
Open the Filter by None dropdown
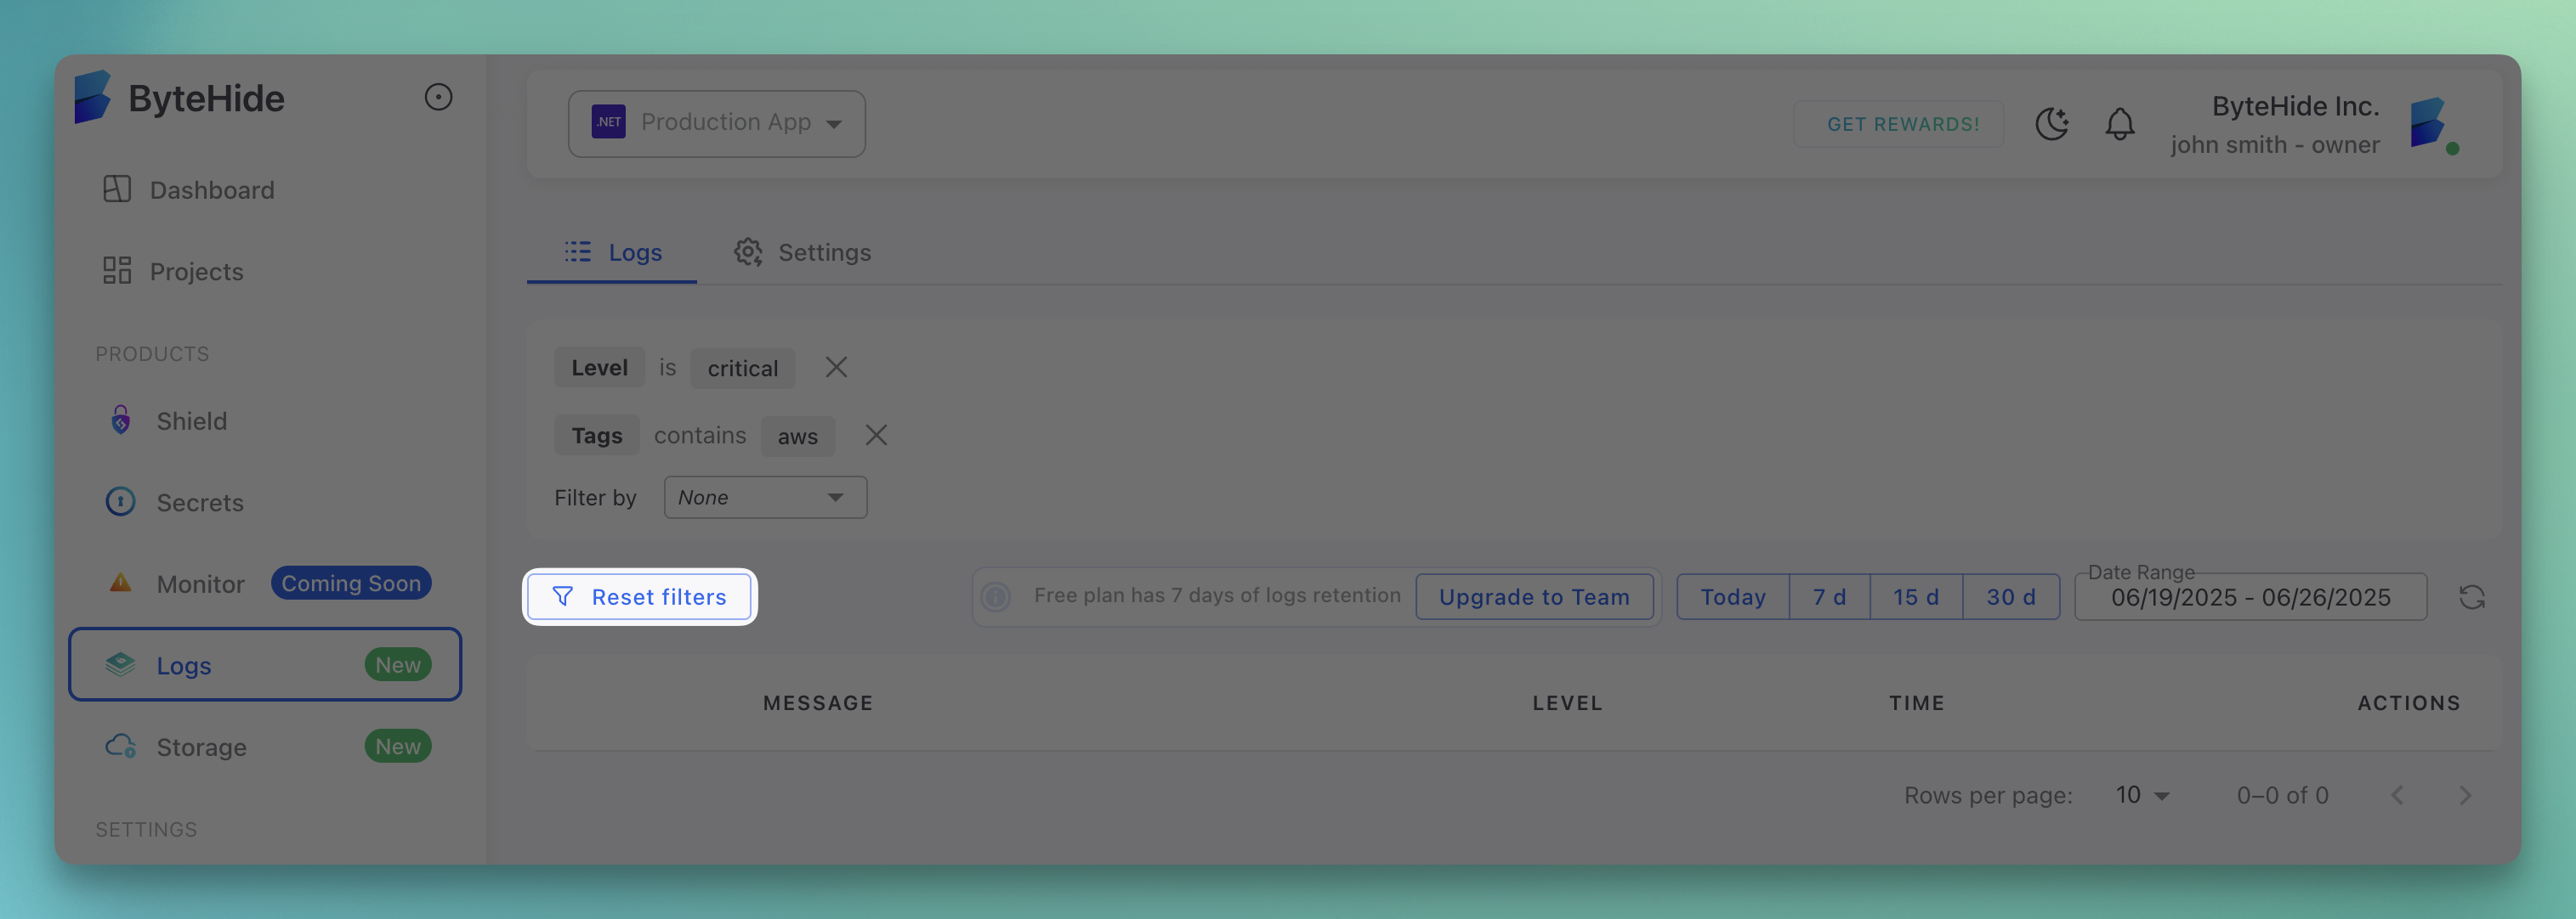point(765,498)
